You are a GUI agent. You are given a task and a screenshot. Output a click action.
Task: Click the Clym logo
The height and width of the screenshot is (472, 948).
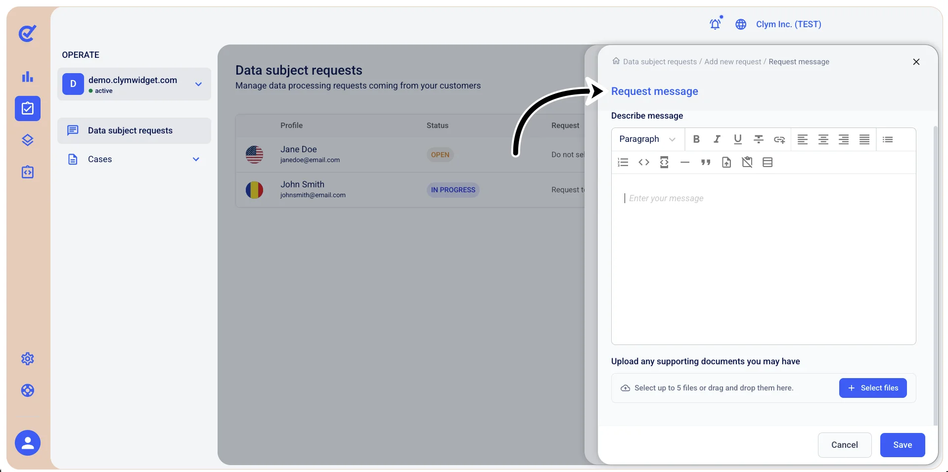coord(28,33)
